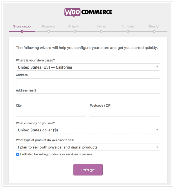Screen dimensions: 175x189
Task: Click the Store setup step circle
Action: 22,32
